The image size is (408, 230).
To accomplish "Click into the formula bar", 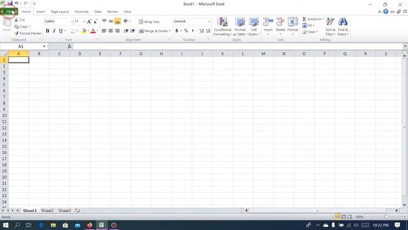I will tap(237, 47).
